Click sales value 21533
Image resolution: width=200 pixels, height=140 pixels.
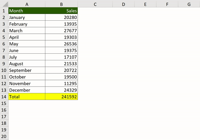pyautogui.click(x=61, y=64)
